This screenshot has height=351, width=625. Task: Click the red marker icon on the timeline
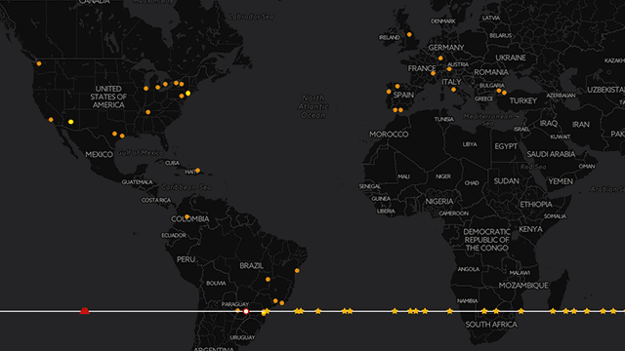[x=85, y=310]
